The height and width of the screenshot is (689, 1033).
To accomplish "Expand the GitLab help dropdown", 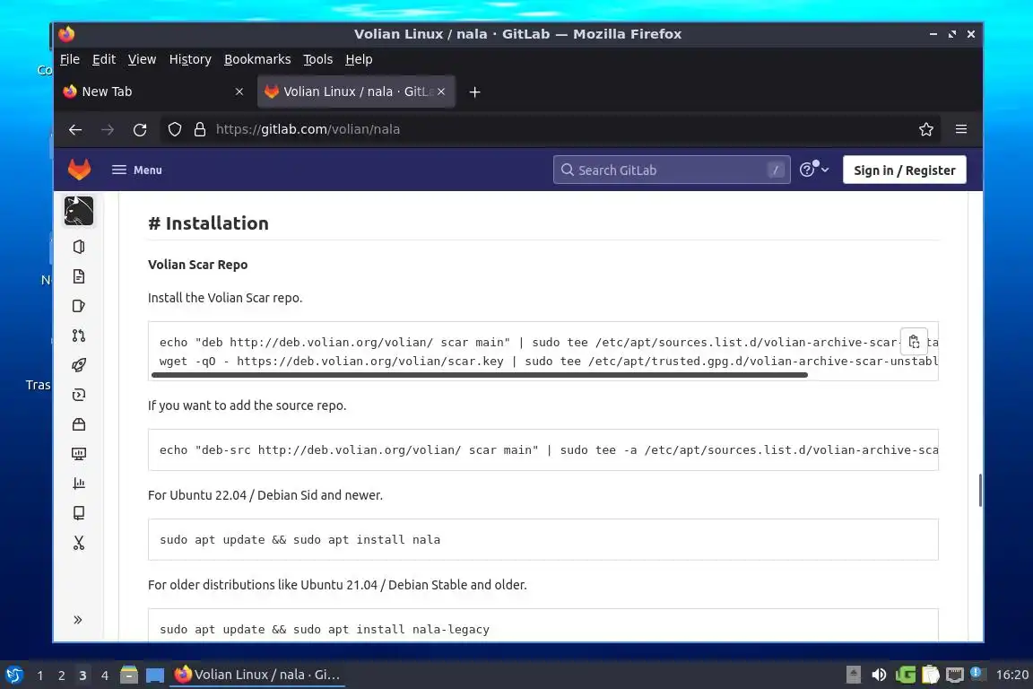I will tap(814, 170).
